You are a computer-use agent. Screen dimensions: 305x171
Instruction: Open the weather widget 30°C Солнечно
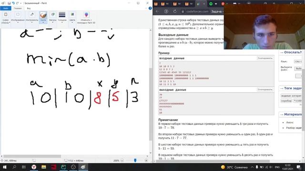(234, 167)
